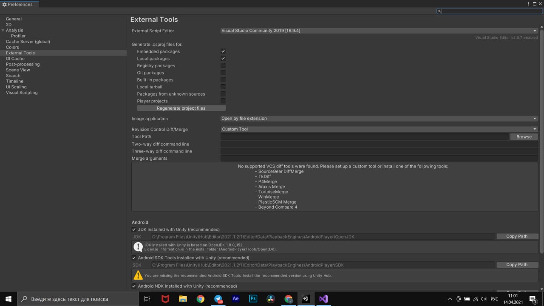
Task: Click the magnifier icon in the preferences search box
Action: coord(439,11)
